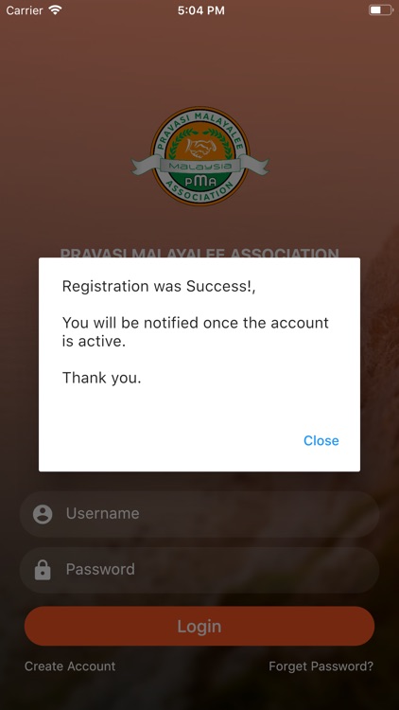Tap the orange Login button
The image size is (399, 710).
[199, 627]
